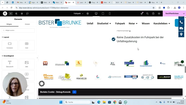Switch to tablet responsive view
The width and height of the screenshot is (186, 105).
(x=103, y=13)
